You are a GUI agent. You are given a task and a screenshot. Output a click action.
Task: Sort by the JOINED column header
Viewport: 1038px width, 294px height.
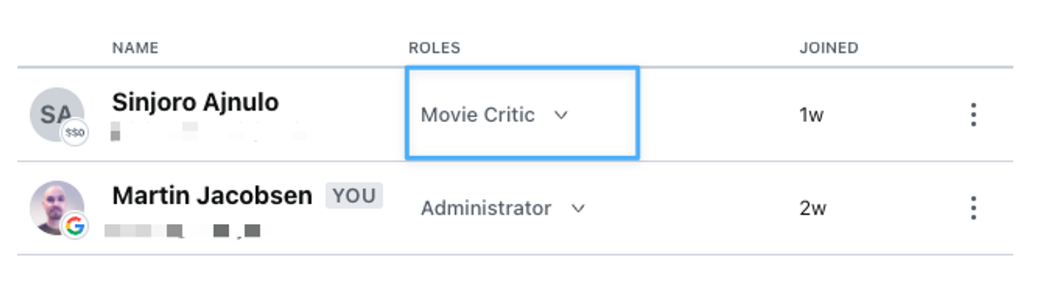point(828,48)
